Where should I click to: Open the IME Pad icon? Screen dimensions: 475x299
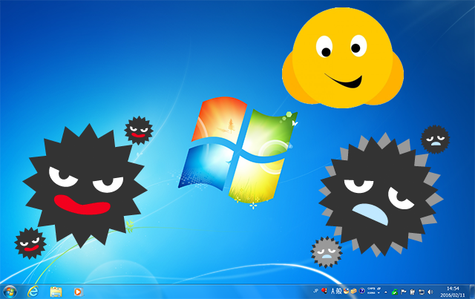[347, 291]
